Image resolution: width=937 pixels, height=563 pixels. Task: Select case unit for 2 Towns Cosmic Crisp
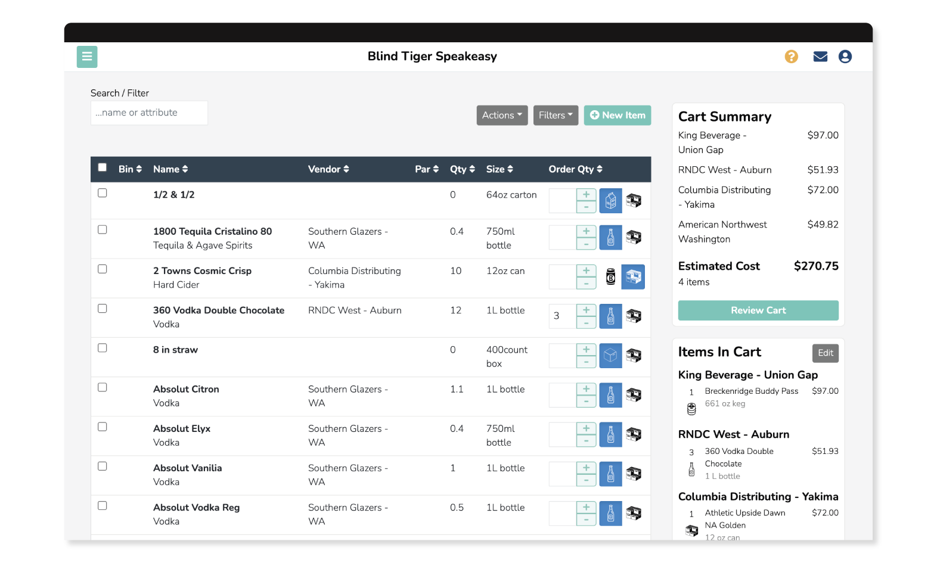coord(633,276)
